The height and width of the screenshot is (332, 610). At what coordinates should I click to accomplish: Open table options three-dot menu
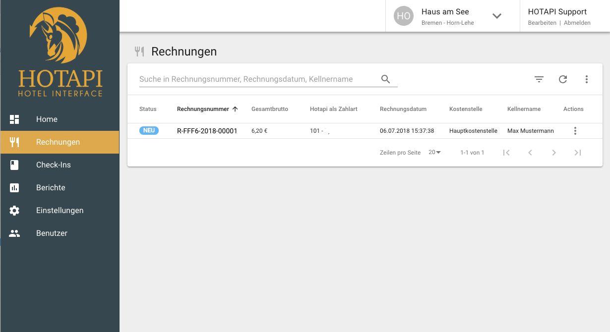[587, 79]
